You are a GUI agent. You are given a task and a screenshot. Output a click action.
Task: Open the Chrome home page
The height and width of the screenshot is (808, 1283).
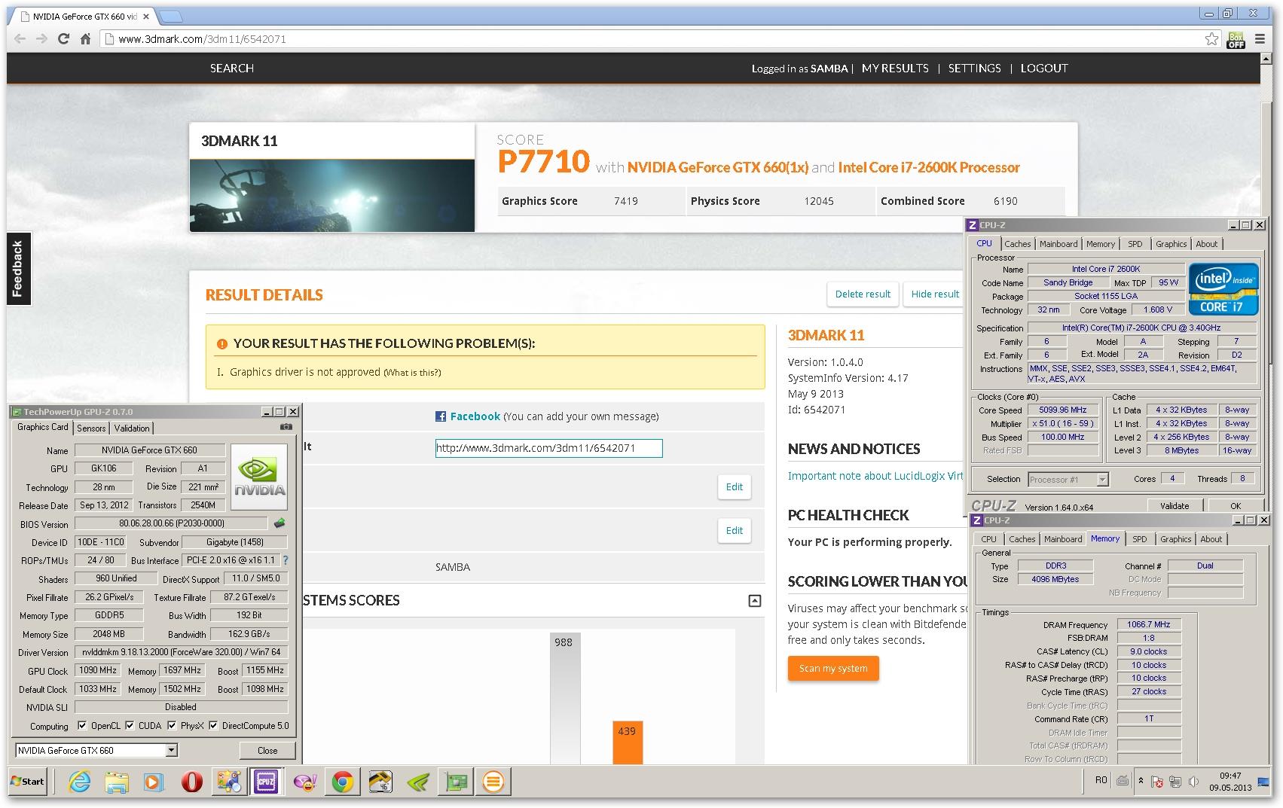pyautogui.click(x=85, y=39)
